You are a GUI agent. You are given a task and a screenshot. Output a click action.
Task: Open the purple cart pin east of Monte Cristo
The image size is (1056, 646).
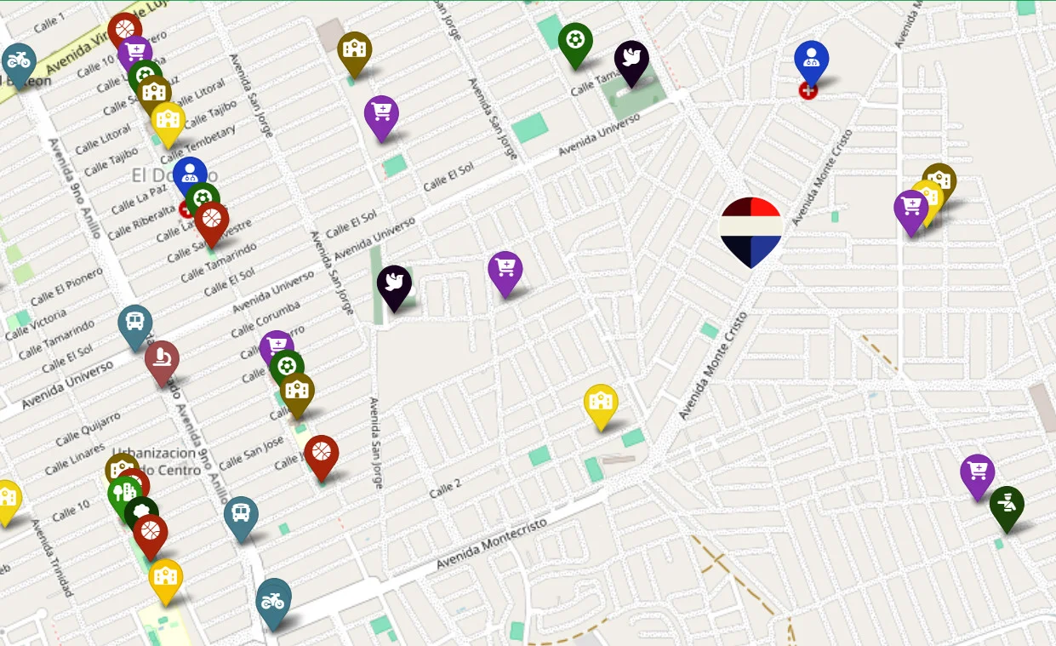coord(910,212)
